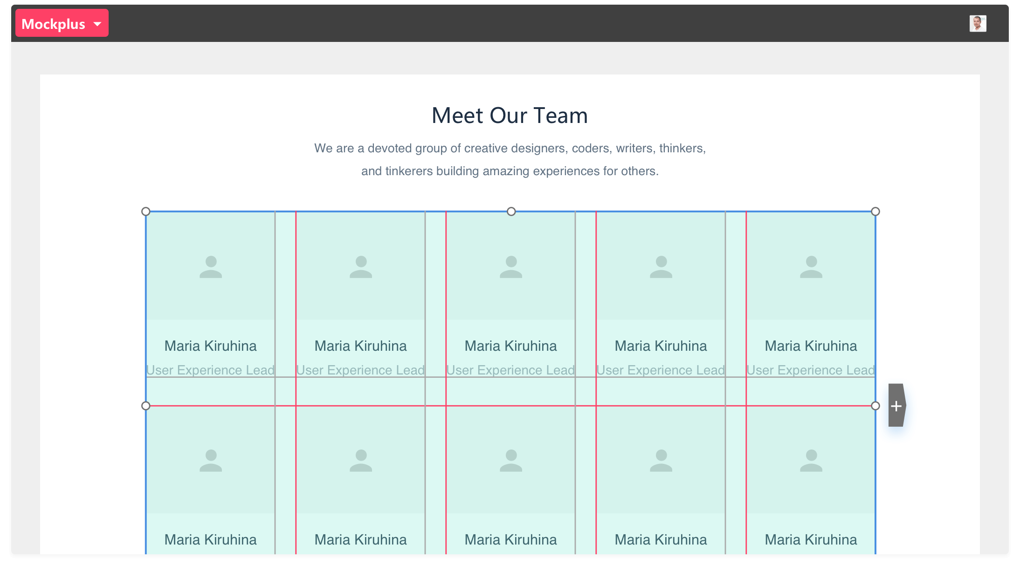Image resolution: width=1020 pixels, height=572 pixels.
Task: Click the top-right resize handle of the grid
Action: [x=875, y=211]
